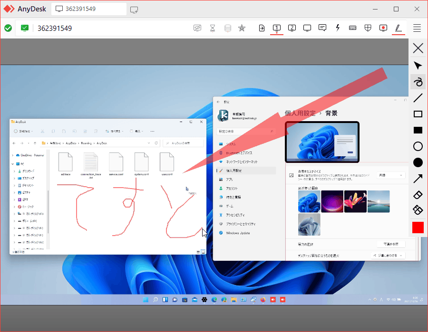This screenshot has height=332, width=428.
Task: Open the lightning actions menu icon
Action: tap(338, 28)
